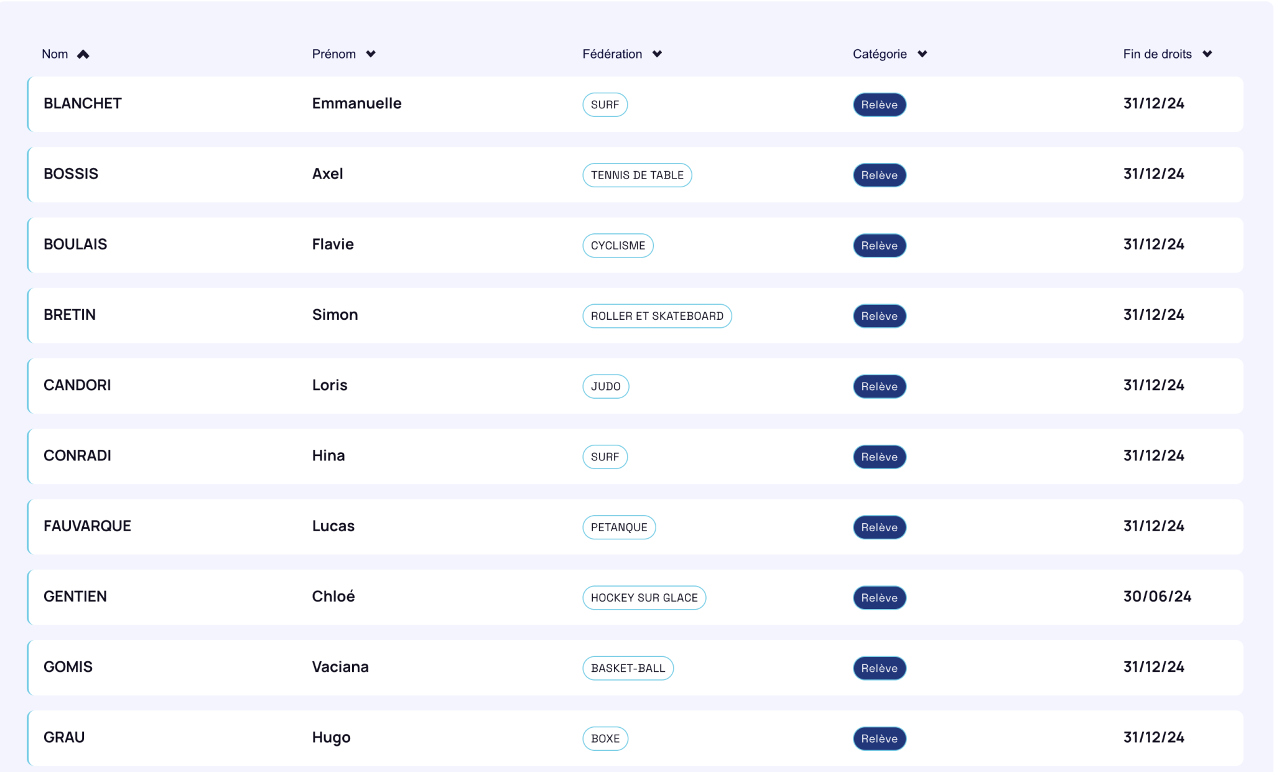Click the PETANQUE federation tag

pyautogui.click(x=619, y=528)
